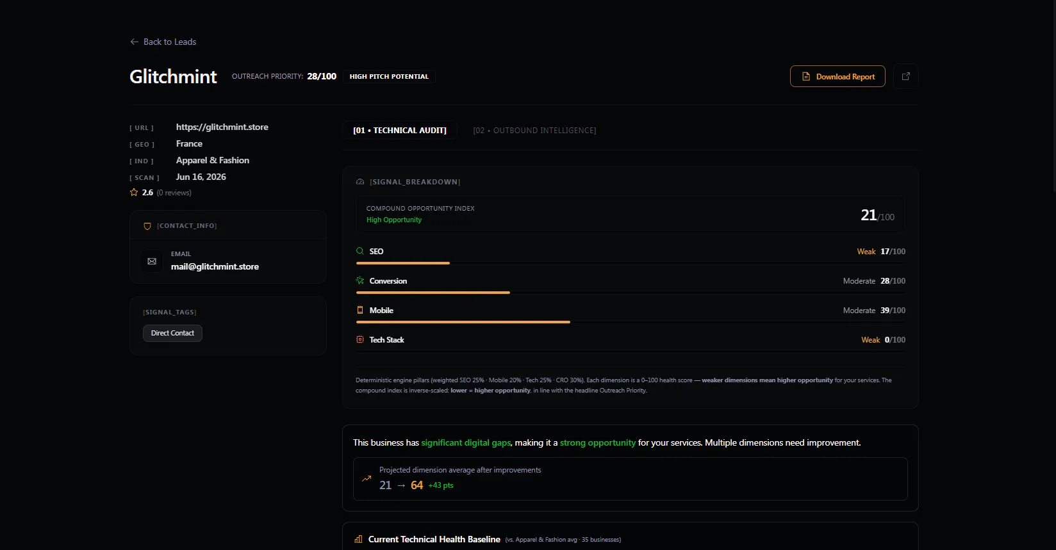
Task: Click the Apparel & Fashion industry value
Action: pos(213,160)
